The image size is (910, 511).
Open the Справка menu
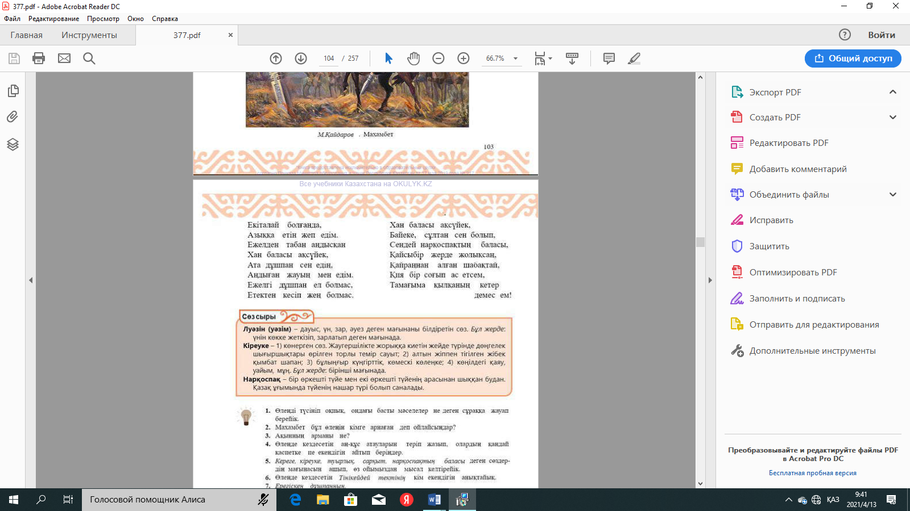(x=165, y=19)
